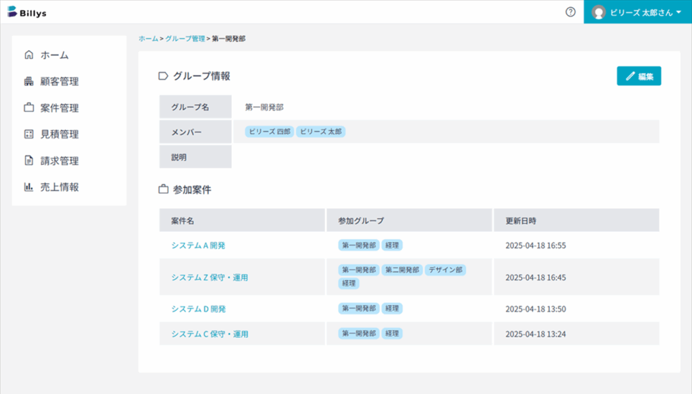Click the 参加案件 heading
692x394 pixels.
click(x=192, y=190)
